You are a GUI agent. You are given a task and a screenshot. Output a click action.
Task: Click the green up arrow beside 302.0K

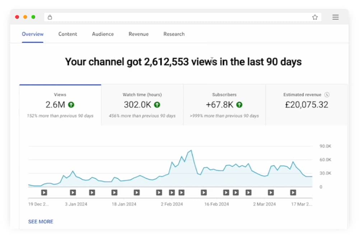[157, 105]
